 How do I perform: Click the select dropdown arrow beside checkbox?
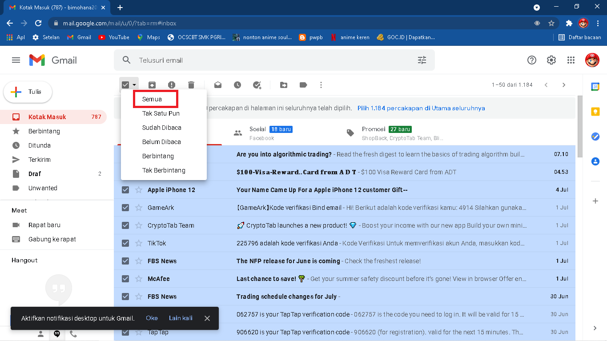pos(134,85)
